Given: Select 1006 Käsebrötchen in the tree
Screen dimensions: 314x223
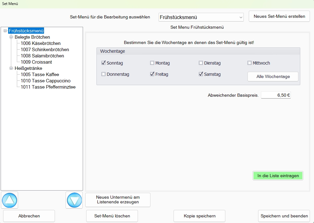Looking at the screenshot, I should coord(41,43).
